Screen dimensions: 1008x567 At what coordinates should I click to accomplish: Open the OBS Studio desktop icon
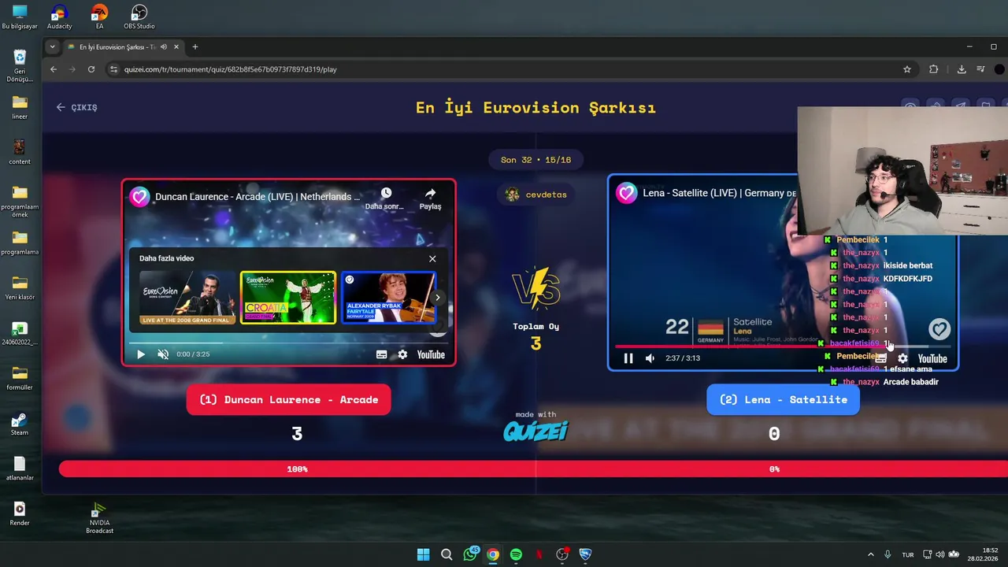139,17
